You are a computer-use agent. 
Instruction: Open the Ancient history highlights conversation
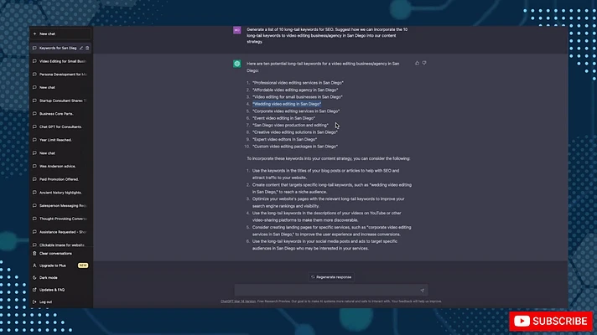coord(63,192)
